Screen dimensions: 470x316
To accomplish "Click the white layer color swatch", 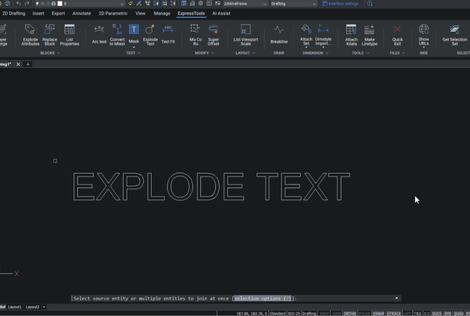I will click(60, 4).
